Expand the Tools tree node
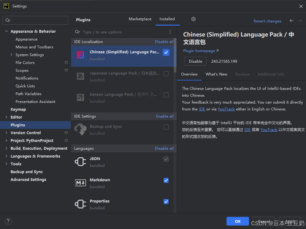This screenshot has width=306, height=229. (7, 164)
